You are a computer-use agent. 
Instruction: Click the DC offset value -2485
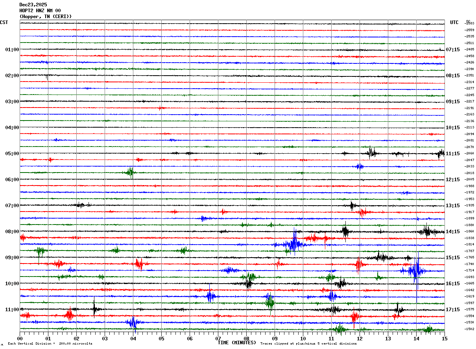(470, 49)
